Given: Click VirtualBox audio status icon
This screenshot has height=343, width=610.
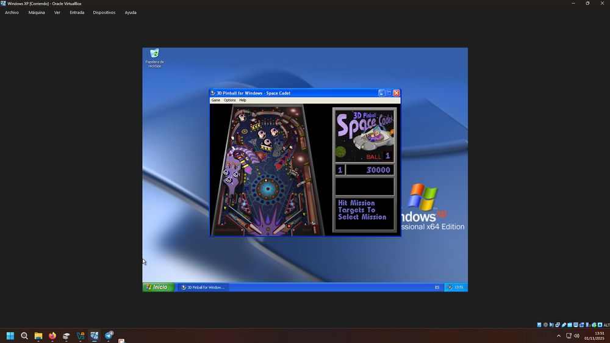Looking at the screenshot, I should click(551, 325).
